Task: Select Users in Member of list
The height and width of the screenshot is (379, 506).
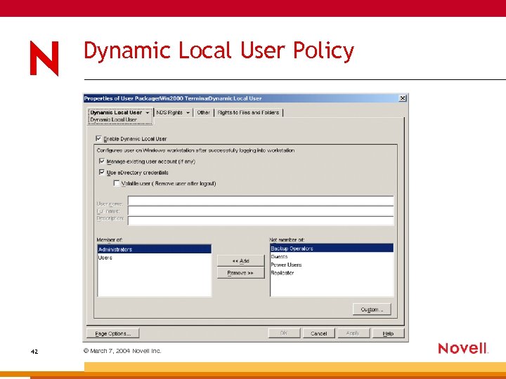Action: tap(155, 258)
